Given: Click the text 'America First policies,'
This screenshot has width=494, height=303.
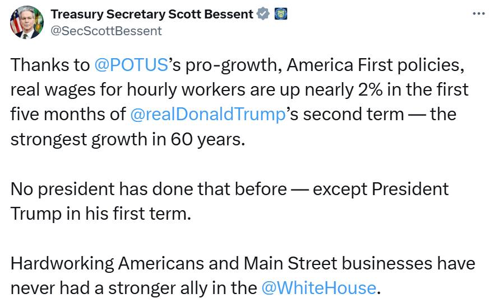Looking at the screenshot, I should (376, 65).
